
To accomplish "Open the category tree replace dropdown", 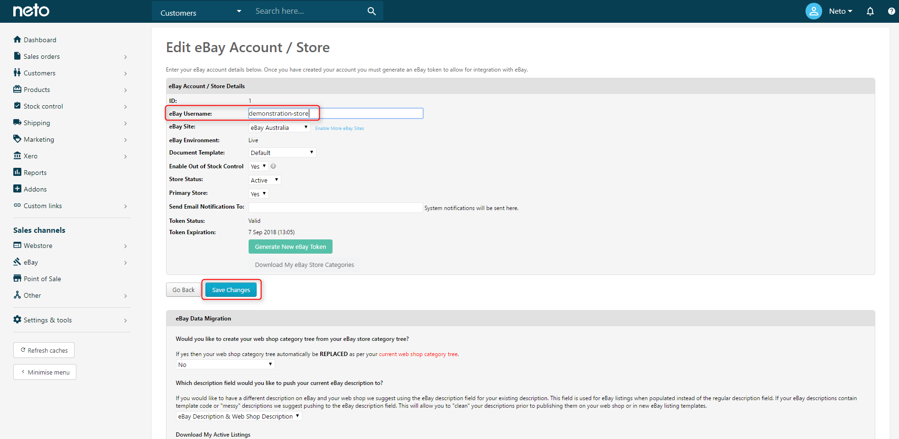I will [225, 365].
